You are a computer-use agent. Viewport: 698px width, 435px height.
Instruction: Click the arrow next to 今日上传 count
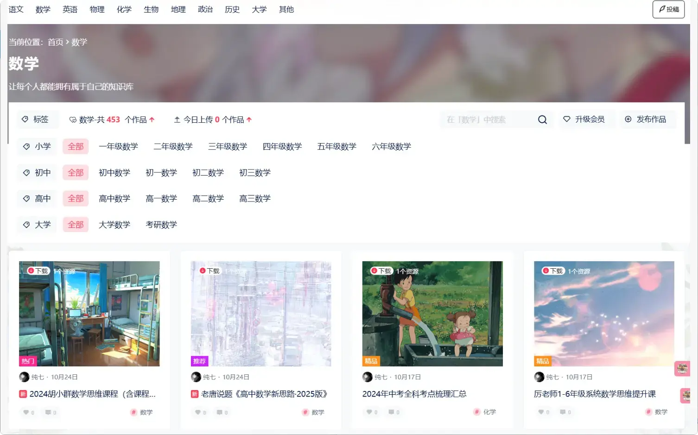point(249,119)
